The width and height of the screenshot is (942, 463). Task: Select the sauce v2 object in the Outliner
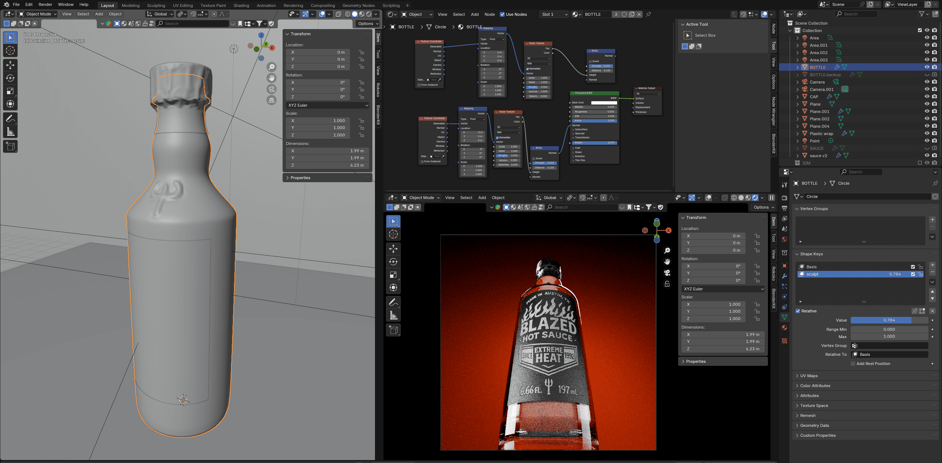click(818, 156)
